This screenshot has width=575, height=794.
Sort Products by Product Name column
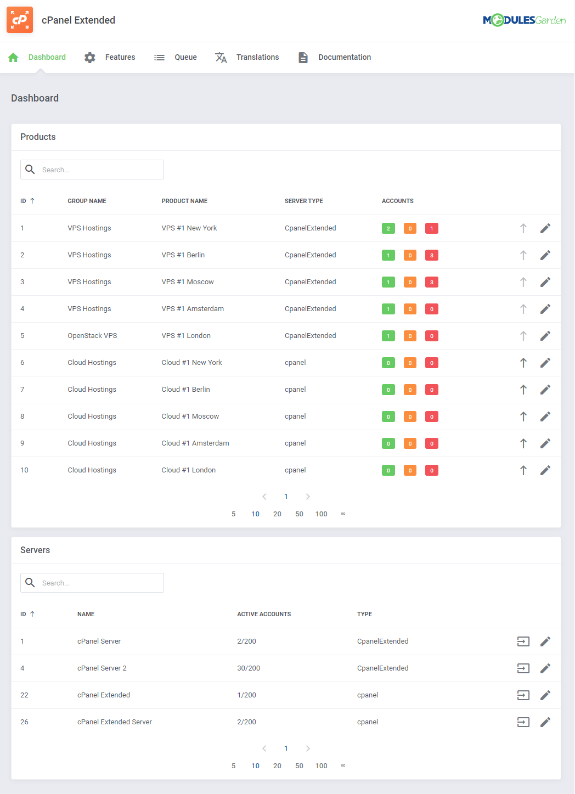tap(184, 201)
